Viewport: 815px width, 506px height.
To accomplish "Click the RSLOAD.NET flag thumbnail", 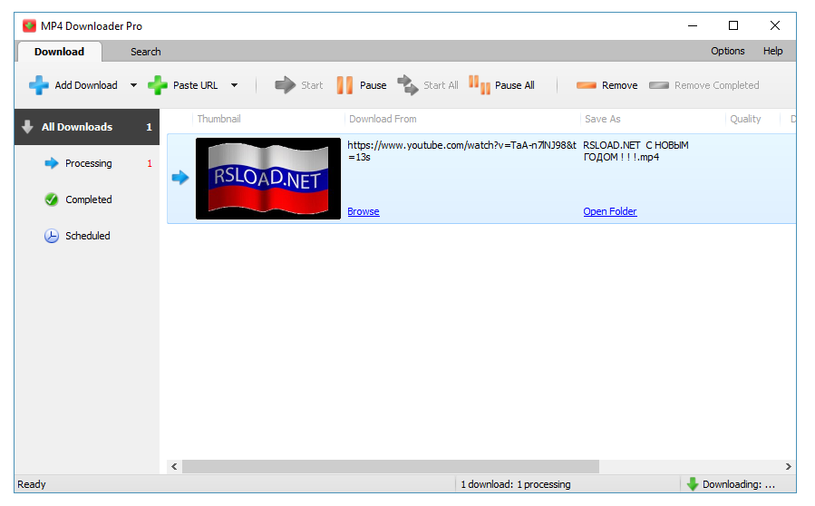I will click(268, 179).
